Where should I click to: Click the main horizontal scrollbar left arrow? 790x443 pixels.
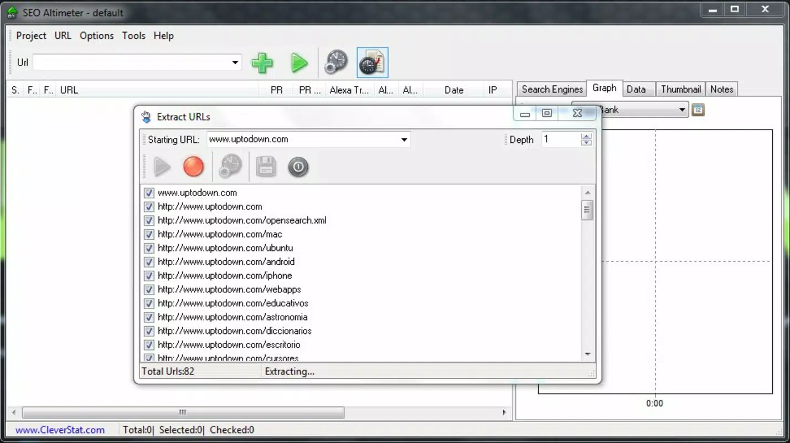[14, 413]
